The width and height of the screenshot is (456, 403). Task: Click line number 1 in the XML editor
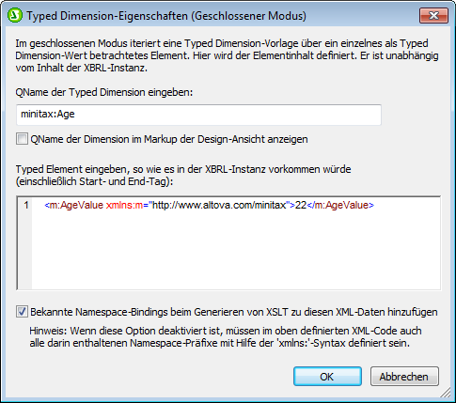pos(26,205)
